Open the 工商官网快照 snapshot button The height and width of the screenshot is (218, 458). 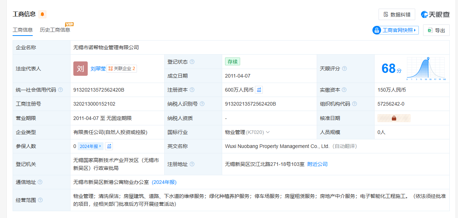(x=395, y=31)
